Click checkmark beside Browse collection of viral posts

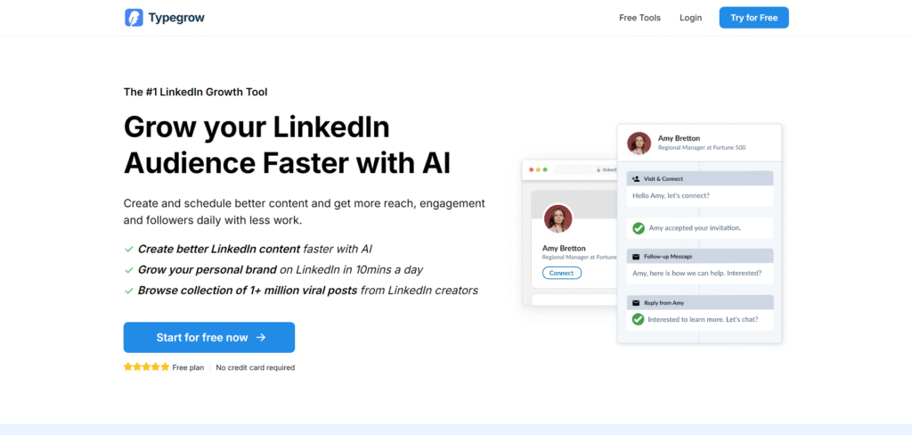(x=129, y=291)
